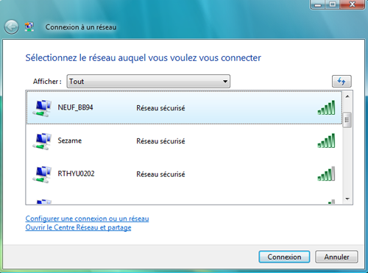This screenshot has height=273, width=368.
Task: Select the RTHYU0202 network name
Action: click(76, 174)
